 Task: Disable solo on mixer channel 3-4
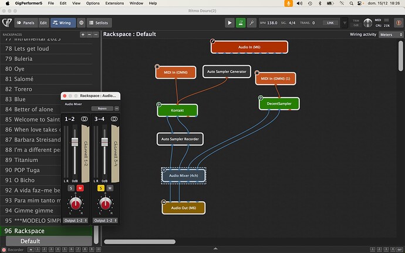click(101, 188)
